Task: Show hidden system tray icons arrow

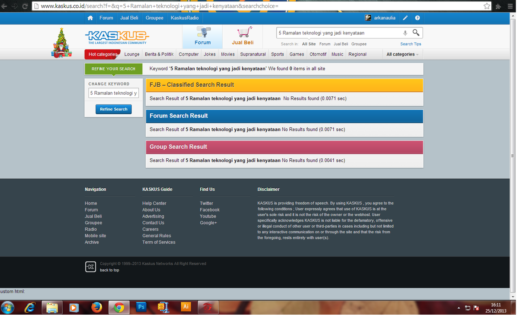Action: pyautogui.click(x=459, y=308)
